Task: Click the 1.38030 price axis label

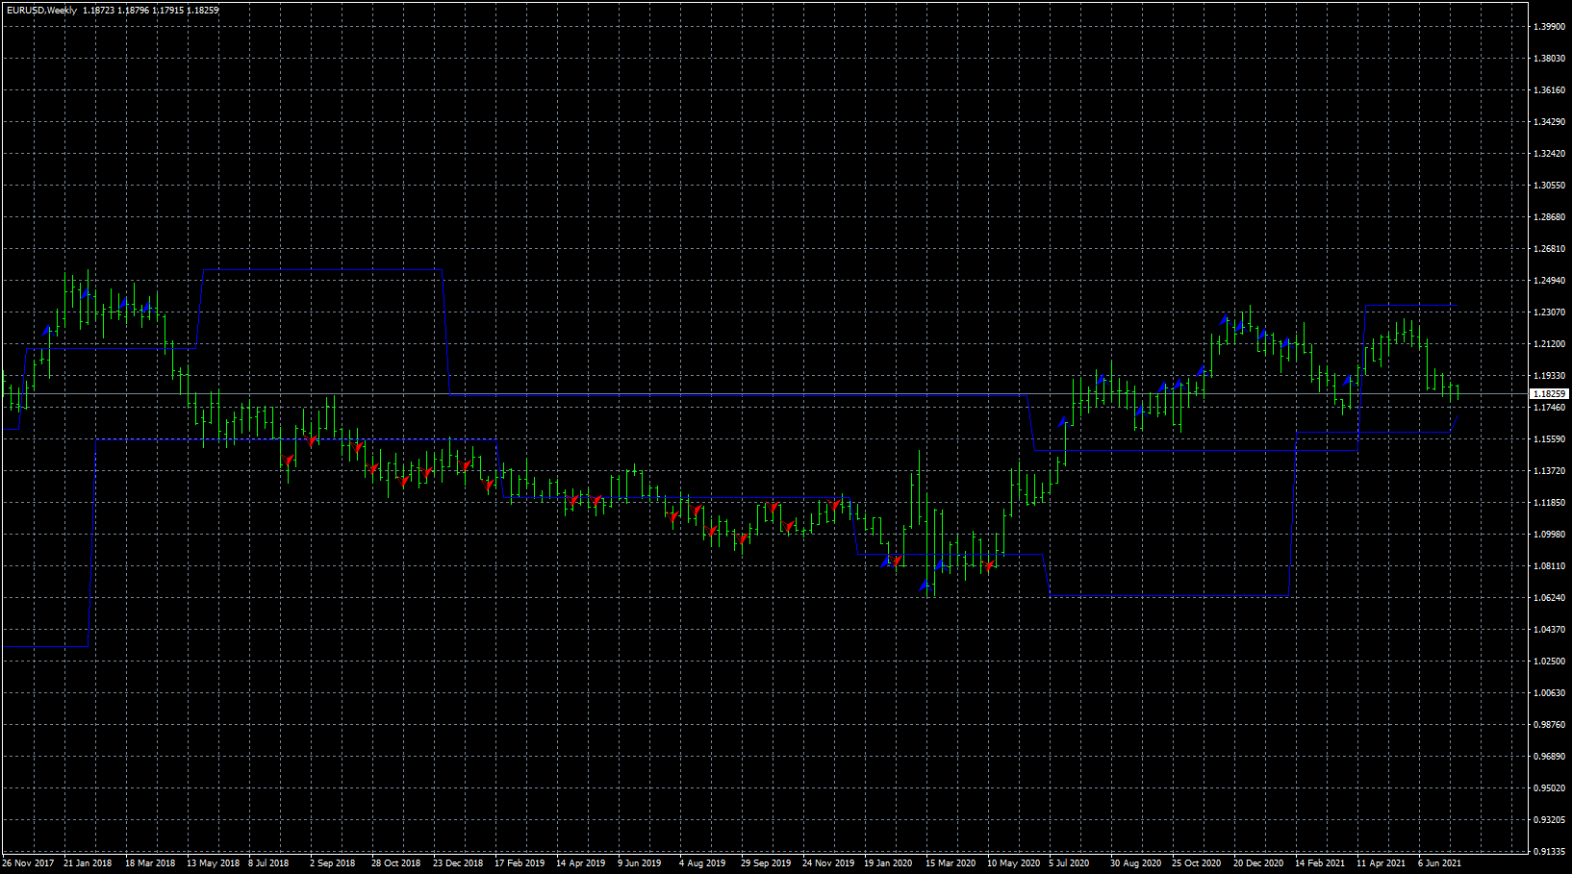Action: 1549,59
